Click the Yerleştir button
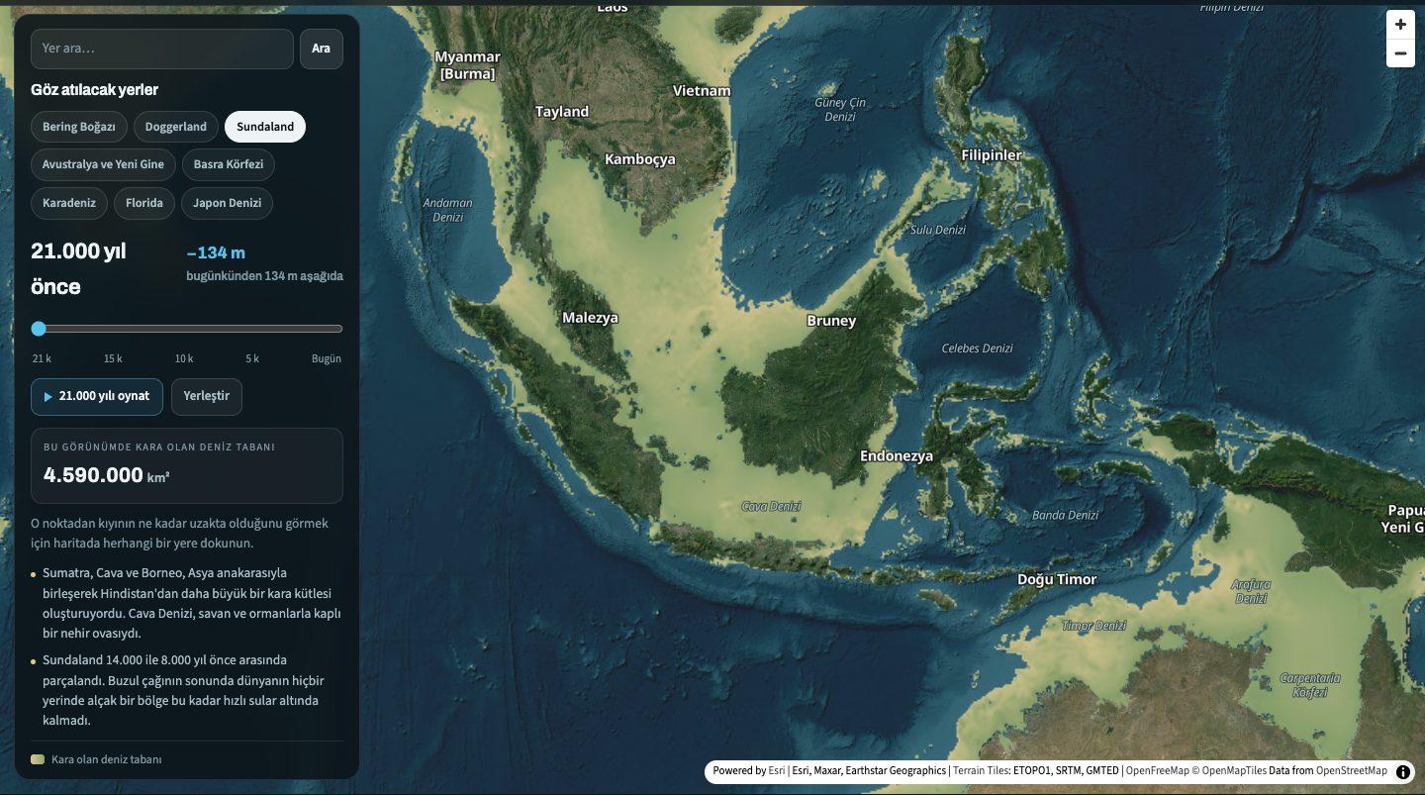 (207, 396)
